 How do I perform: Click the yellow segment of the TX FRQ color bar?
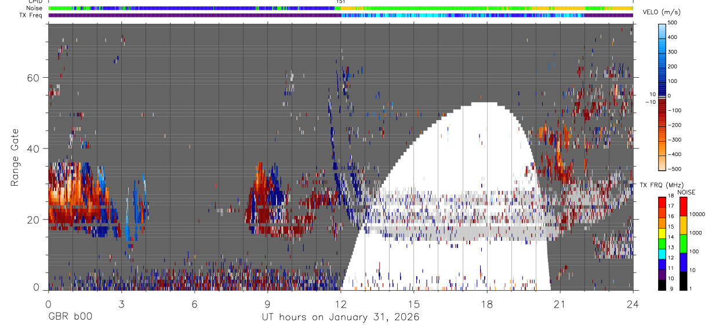pos(662,233)
